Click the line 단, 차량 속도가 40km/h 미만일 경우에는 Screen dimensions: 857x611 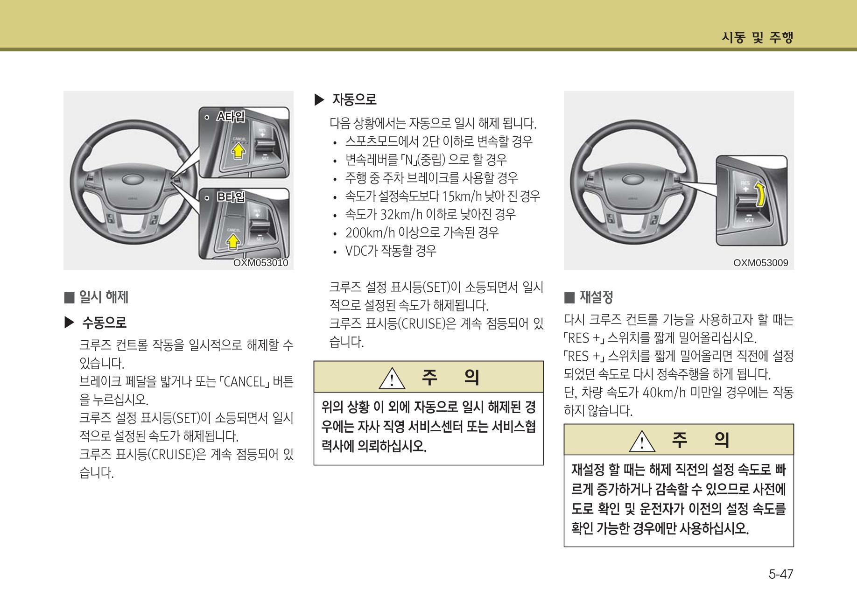[x=679, y=393]
